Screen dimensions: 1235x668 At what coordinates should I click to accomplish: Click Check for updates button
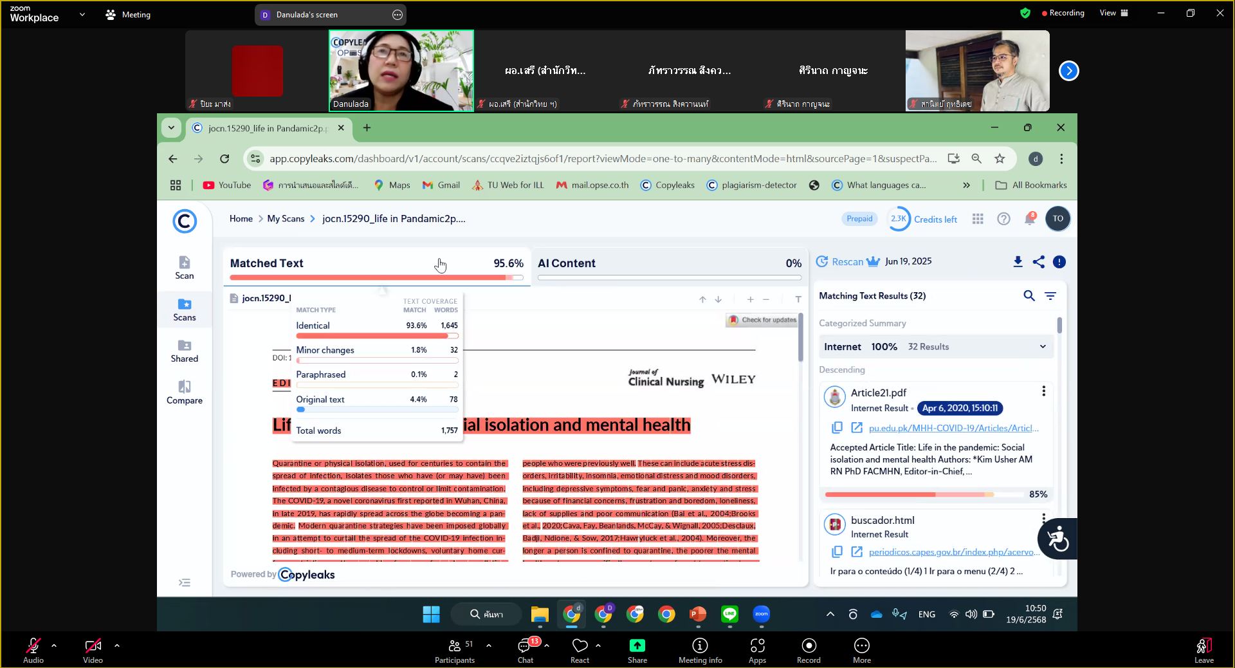(x=762, y=320)
